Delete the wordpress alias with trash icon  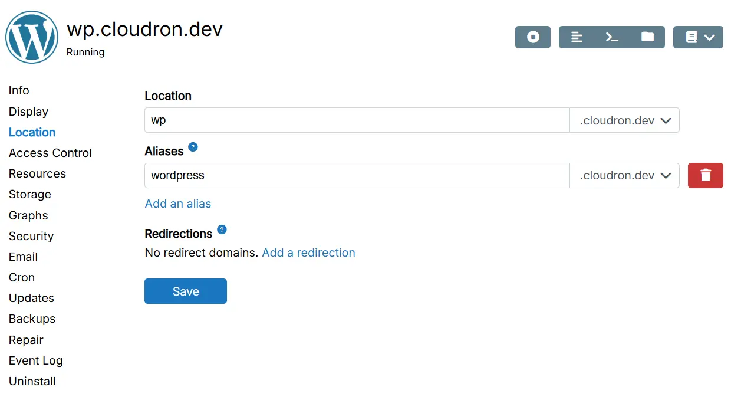point(705,175)
